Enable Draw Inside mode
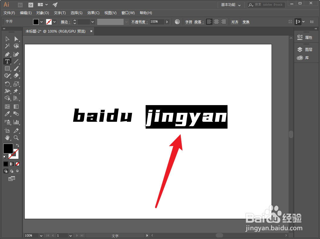This screenshot has height=239, width=320. pyautogui.click(x=18, y=171)
